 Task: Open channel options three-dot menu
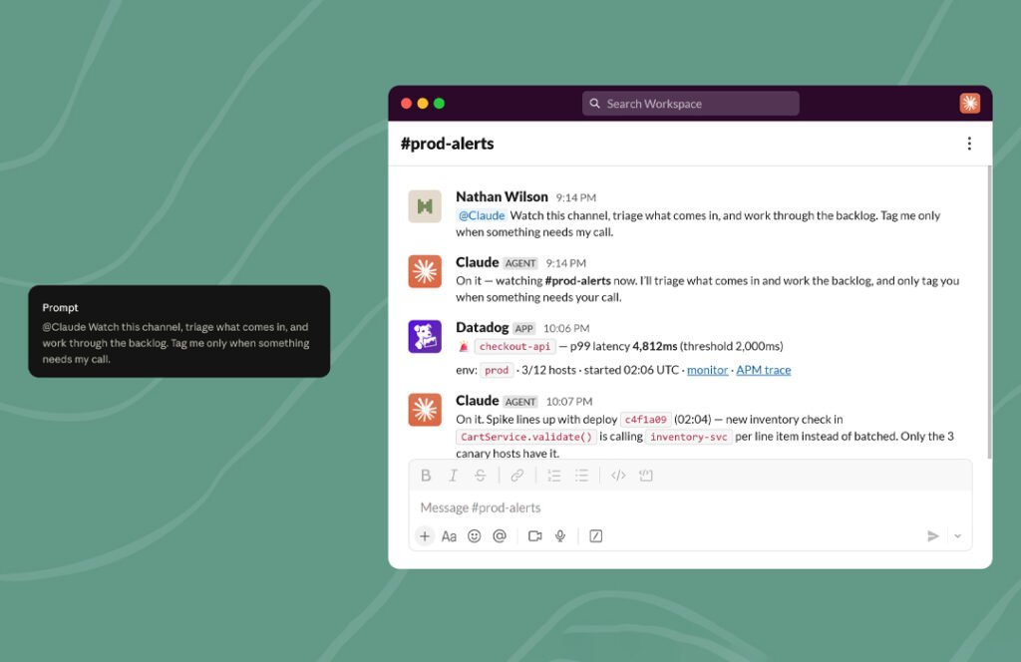pos(969,144)
